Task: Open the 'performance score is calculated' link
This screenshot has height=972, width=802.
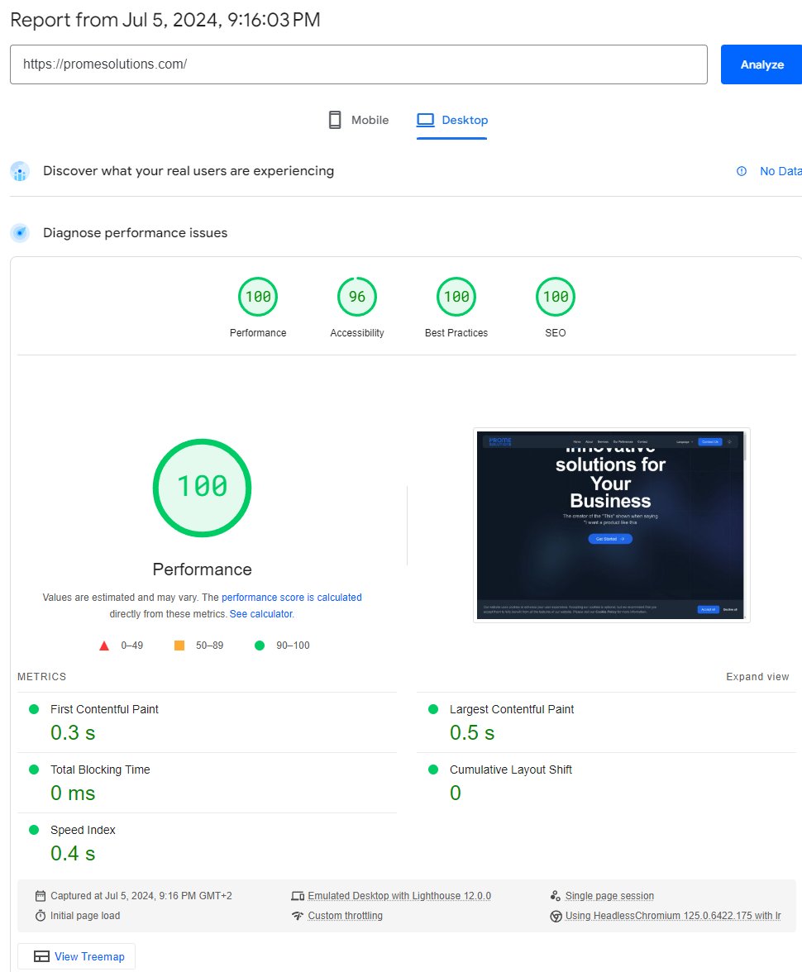Action: 292,598
